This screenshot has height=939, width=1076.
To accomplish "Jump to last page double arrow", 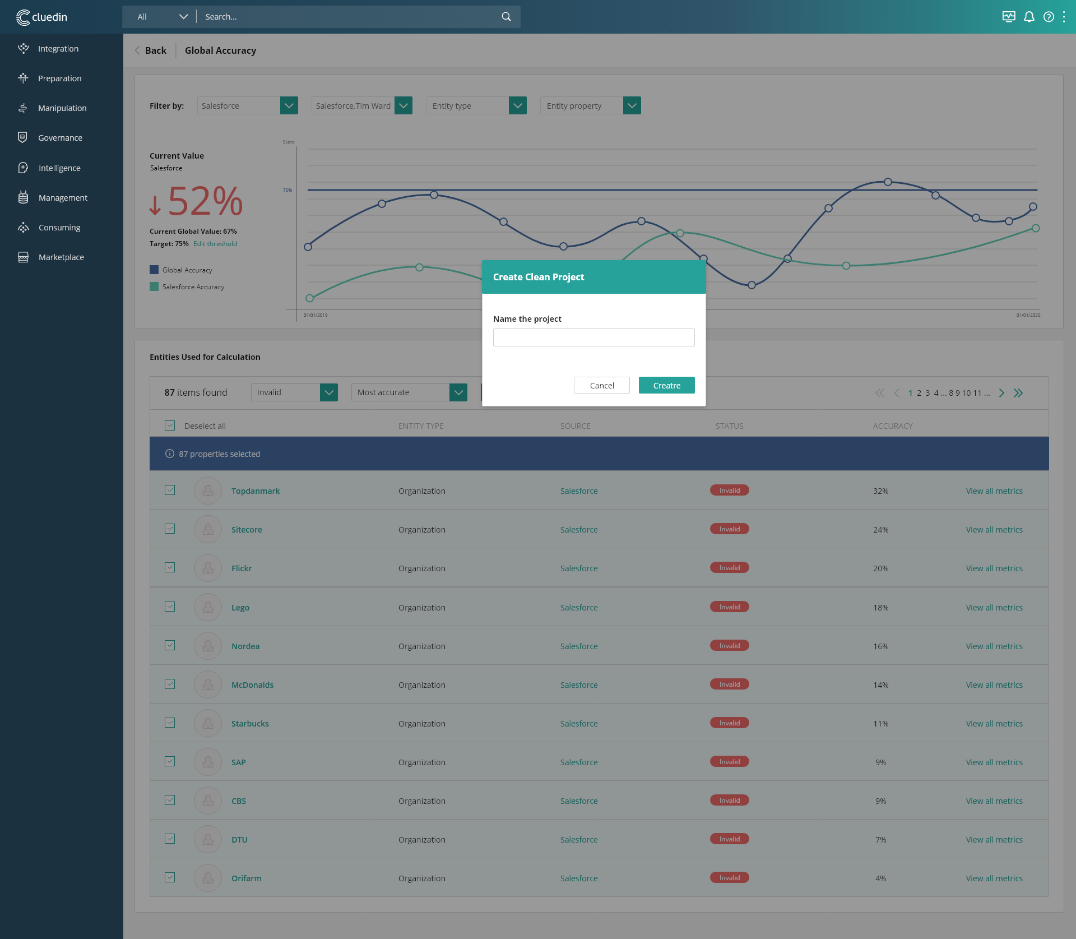I will [1018, 393].
